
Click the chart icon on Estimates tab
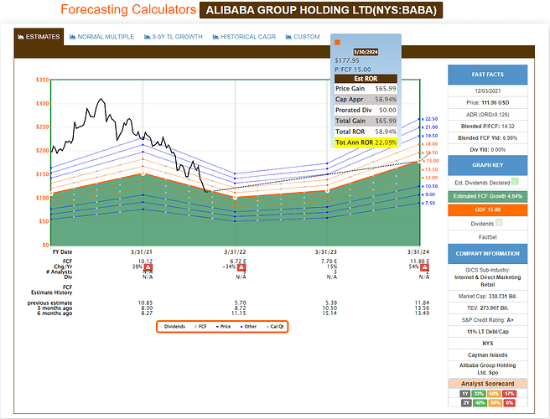21,37
